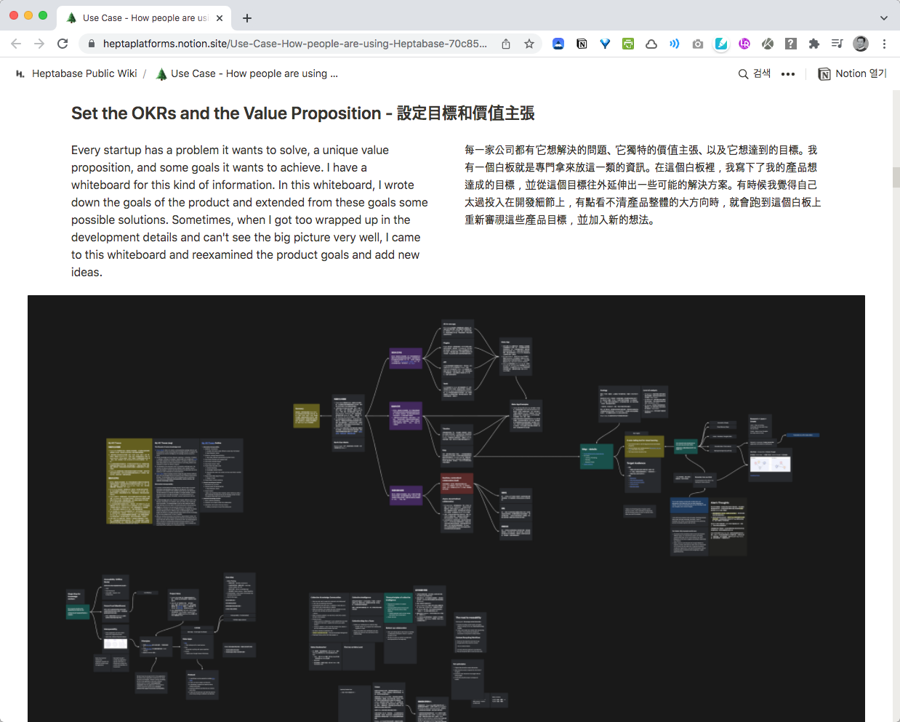The image size is (900, 722).
Task: Open the media control playlist icon
Action: tap(837, 44)
